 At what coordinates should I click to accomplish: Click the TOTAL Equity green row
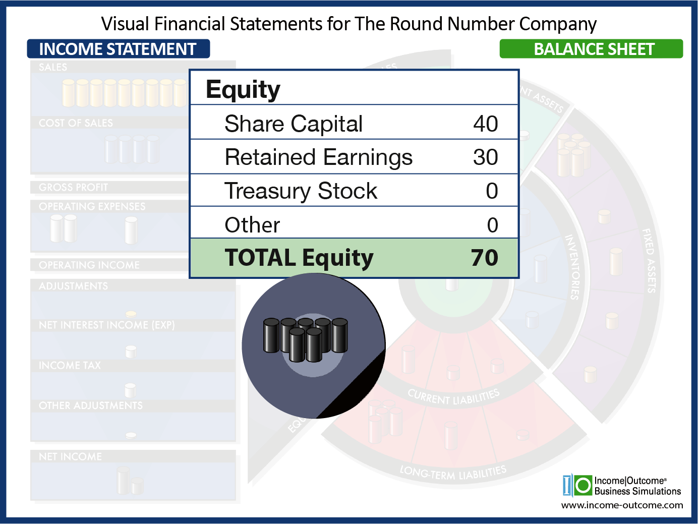(354, 258)
